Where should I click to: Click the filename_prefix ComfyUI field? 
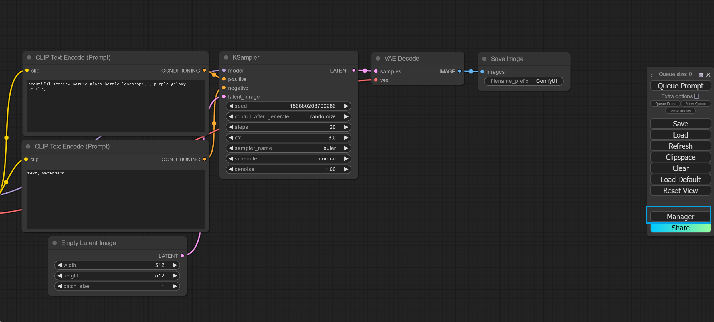[523, 81]
